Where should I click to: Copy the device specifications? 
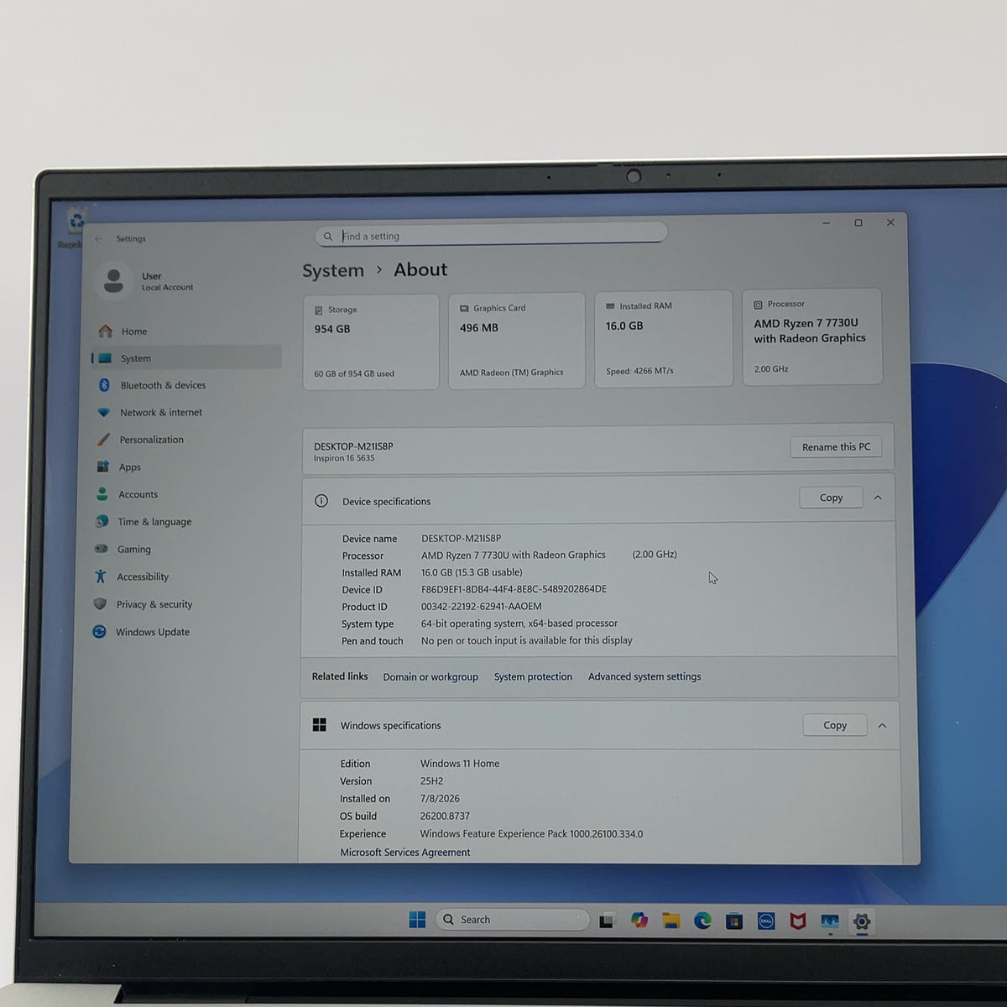pyautogui.click(x=831, y=498)
